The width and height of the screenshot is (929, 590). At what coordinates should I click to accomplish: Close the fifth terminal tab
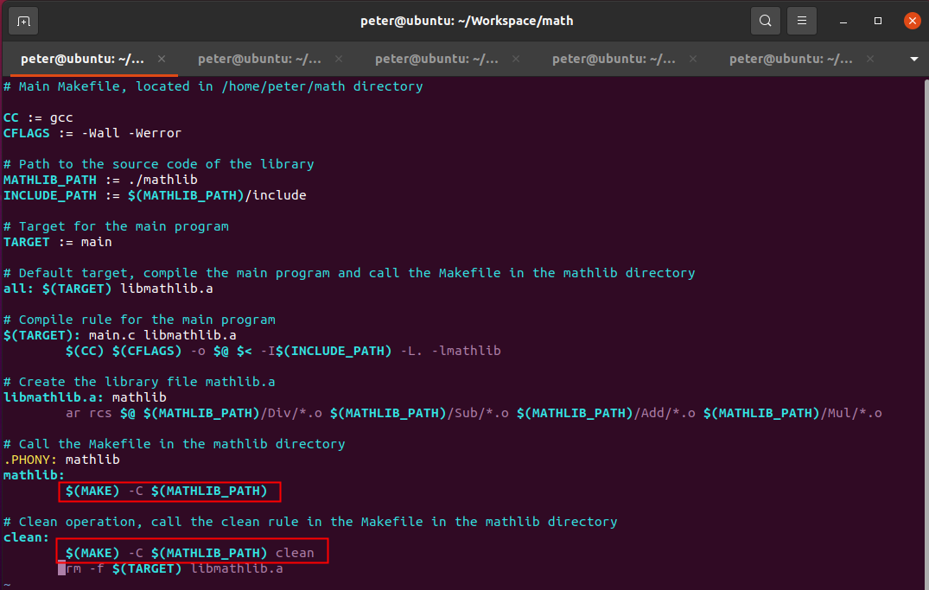click(x=870, y=59)
